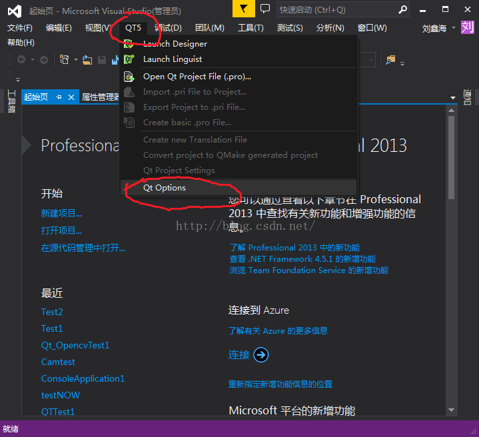479x437 pixels.
Task: Open recent project testNOW
Action: tap(61, 395)
